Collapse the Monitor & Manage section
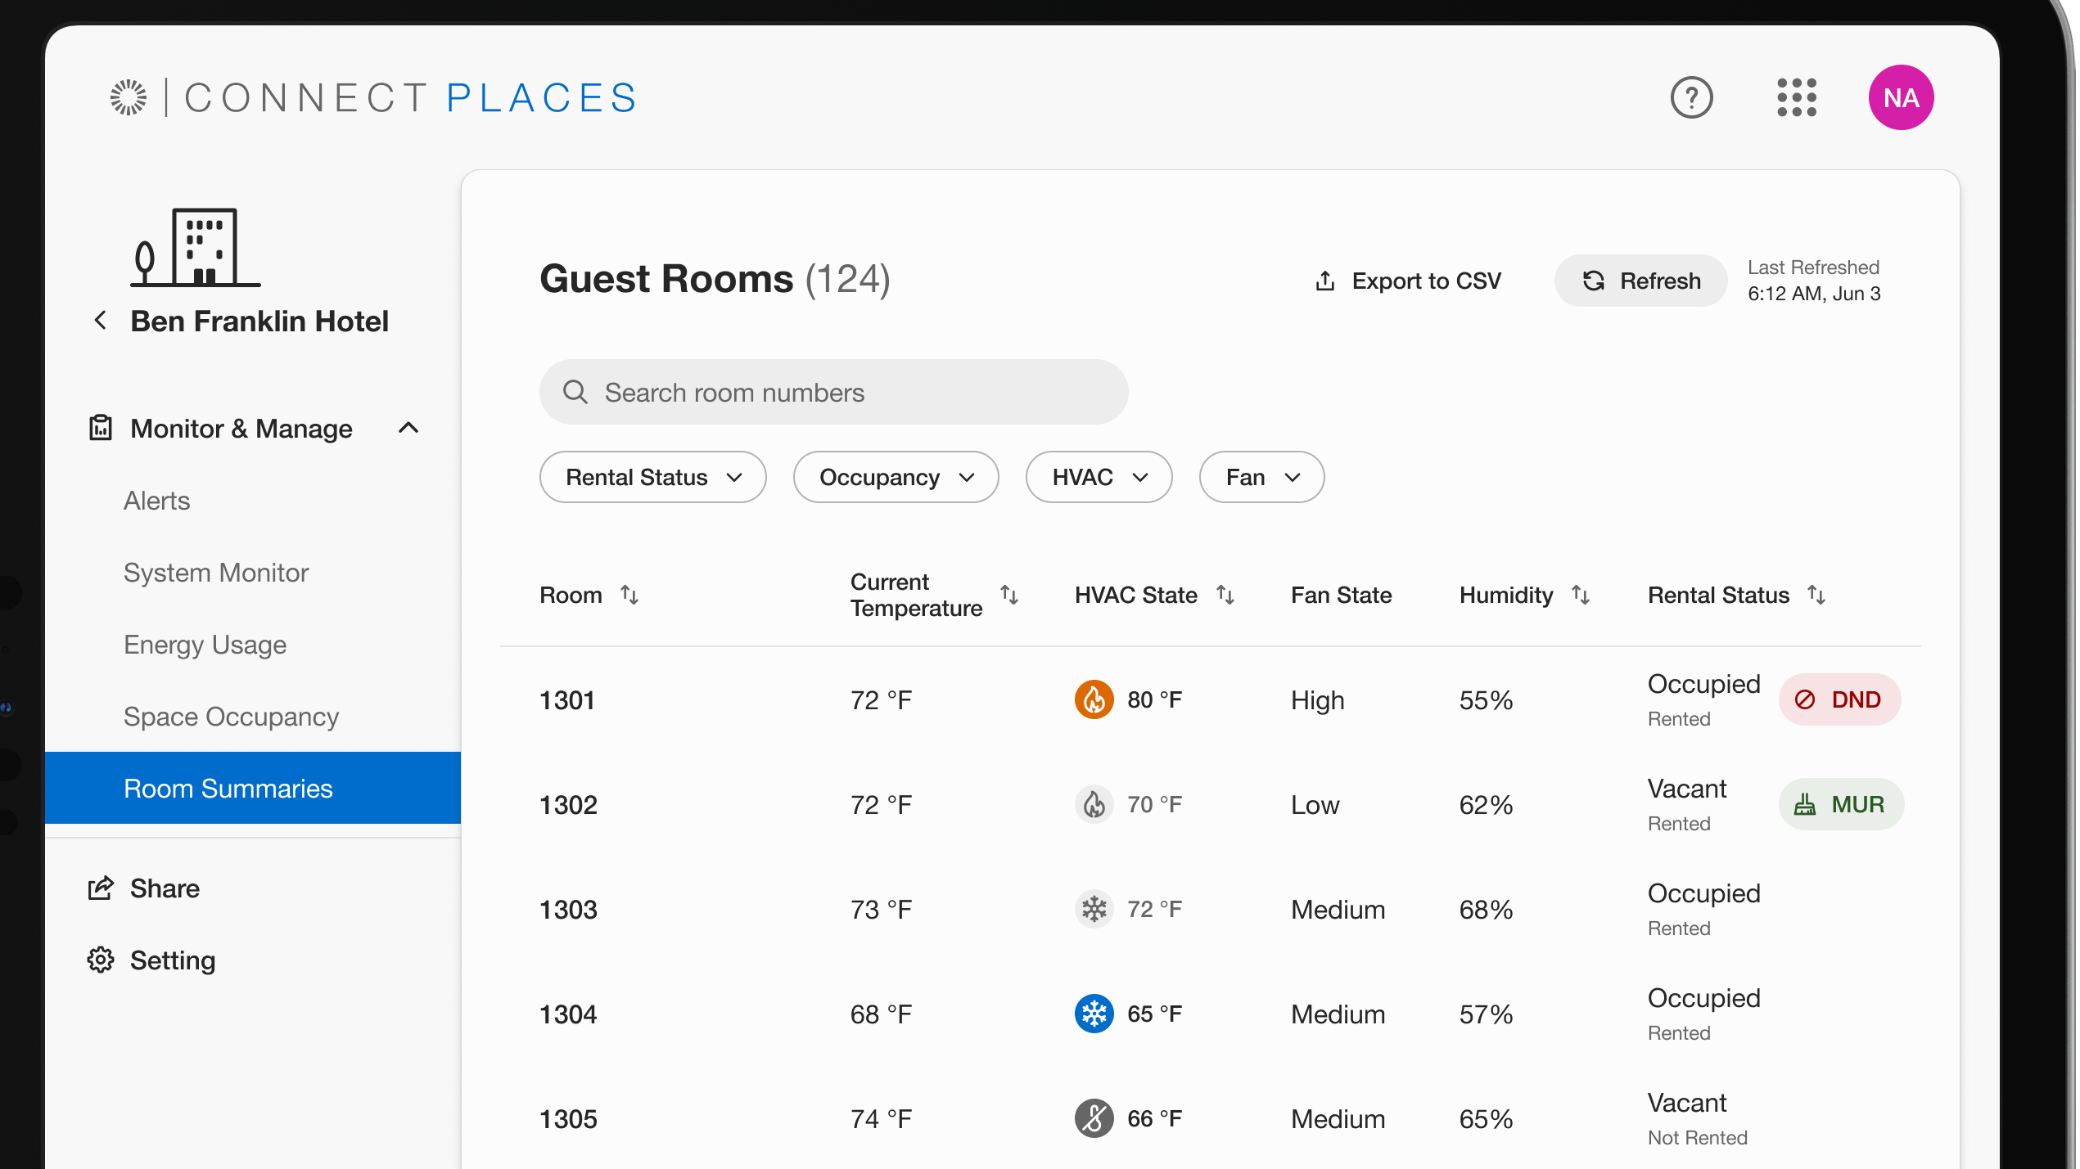This screenshot has height=1169, width=2080. click(408, 429)
